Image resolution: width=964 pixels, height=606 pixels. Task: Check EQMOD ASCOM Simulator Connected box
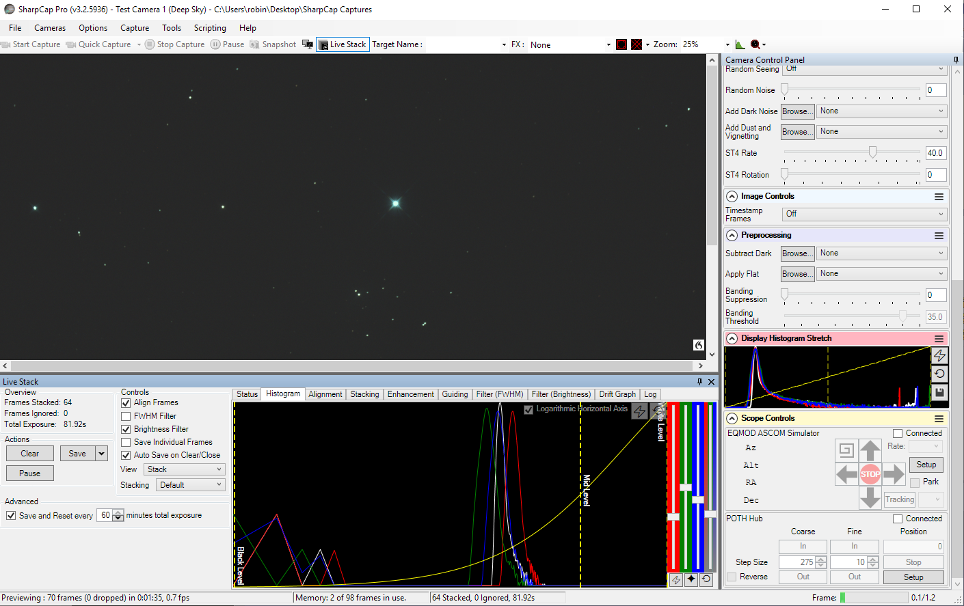click(x=898, y=434)
